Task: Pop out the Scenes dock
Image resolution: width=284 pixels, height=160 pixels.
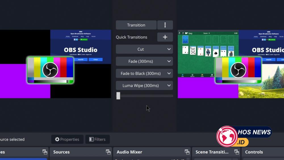Action: pos(45,152)
